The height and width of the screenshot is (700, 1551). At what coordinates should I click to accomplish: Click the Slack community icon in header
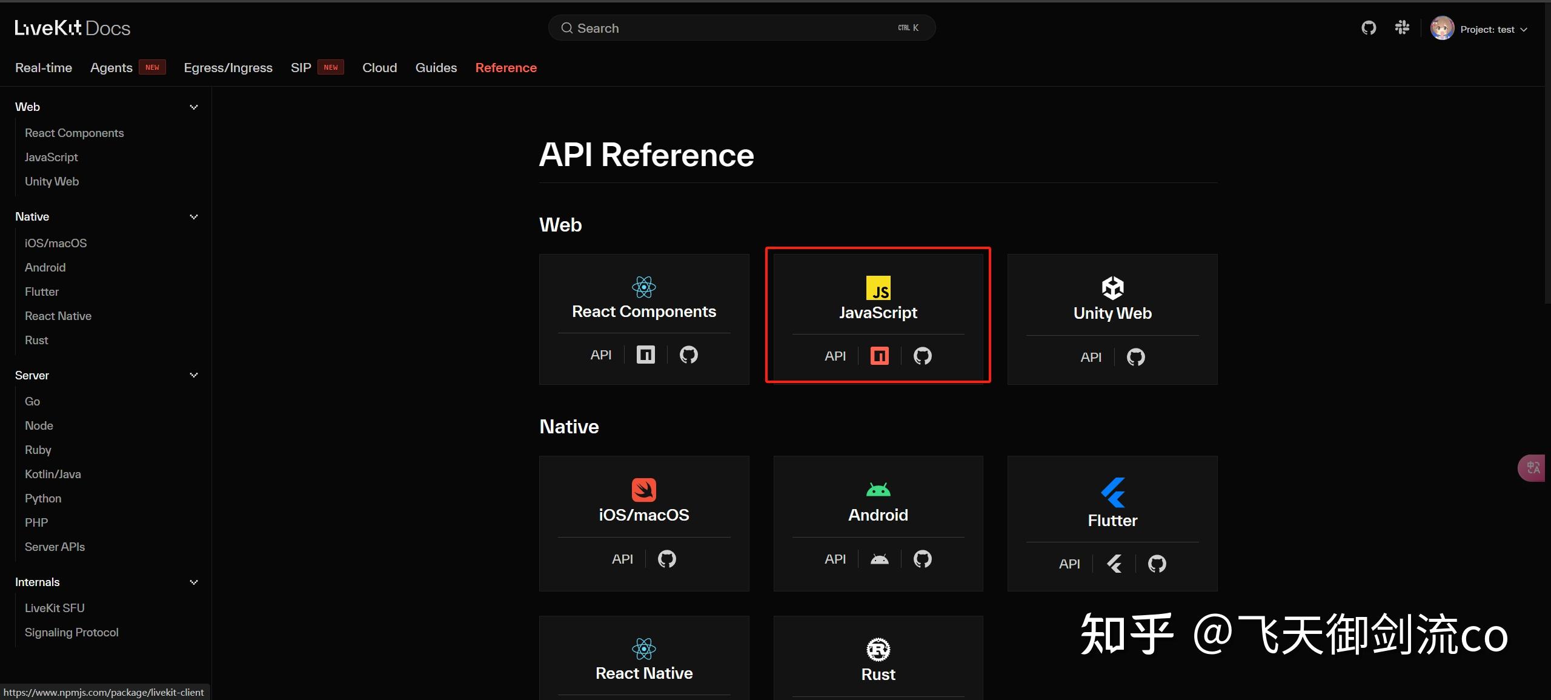pos(1402,28)
